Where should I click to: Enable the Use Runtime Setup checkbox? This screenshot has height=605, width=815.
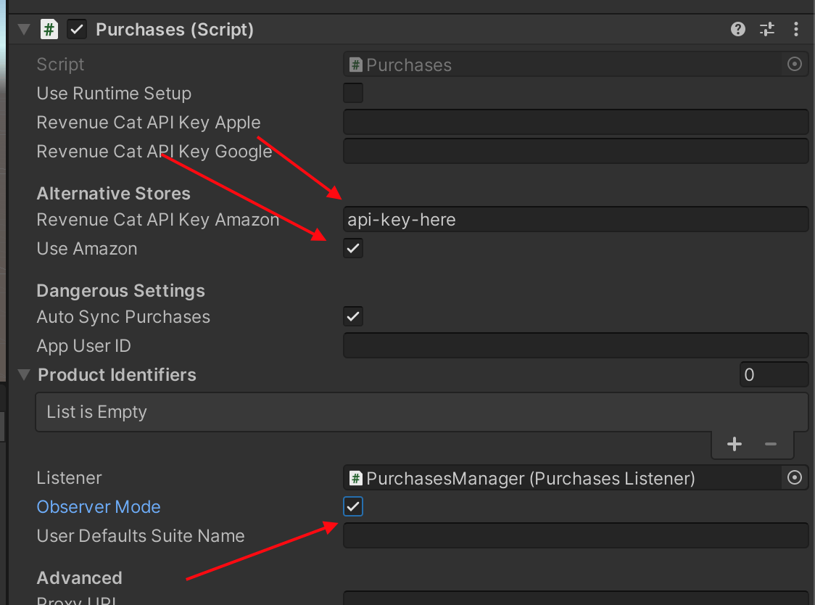pyautogui.click(x=353, y=94)
